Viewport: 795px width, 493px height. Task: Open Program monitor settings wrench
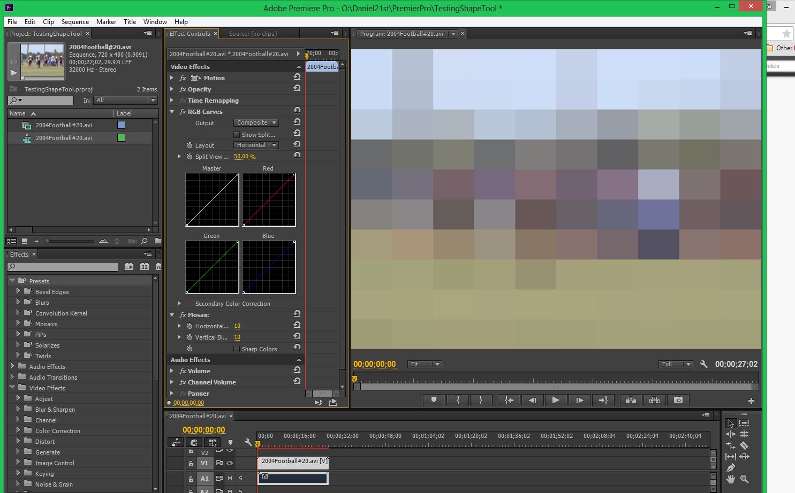click(x=704, y=364)
